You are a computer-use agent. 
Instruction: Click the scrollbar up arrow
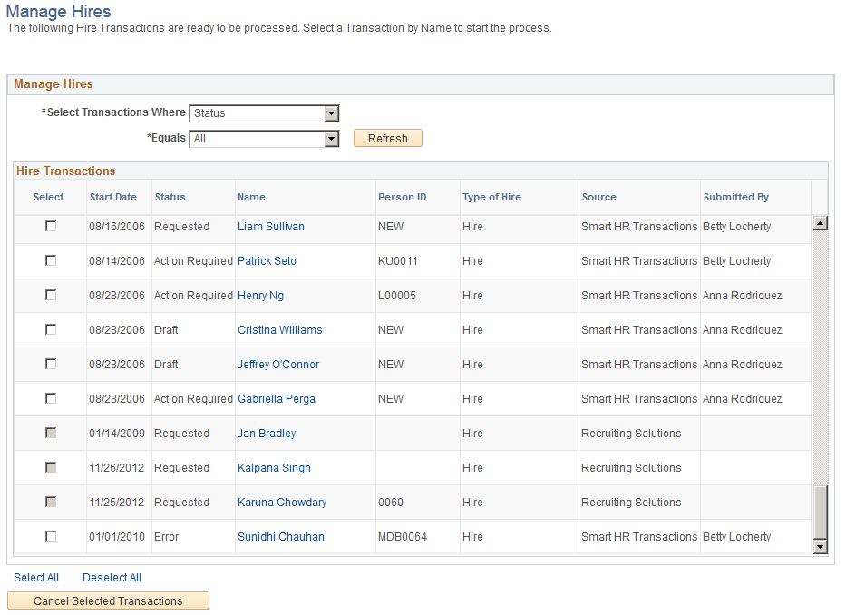820,221
